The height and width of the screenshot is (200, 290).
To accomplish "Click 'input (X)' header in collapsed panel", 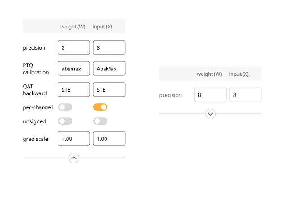I will click(x=239, y=74).
